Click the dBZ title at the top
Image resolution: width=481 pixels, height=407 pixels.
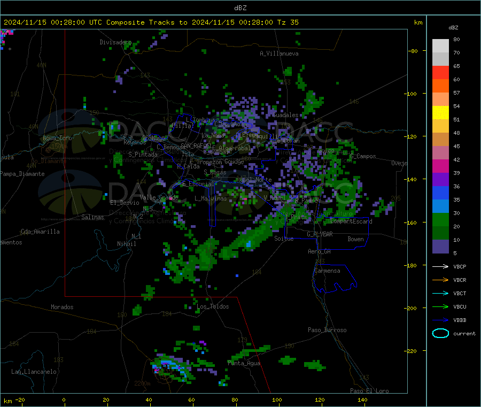[x=240, y=8]
